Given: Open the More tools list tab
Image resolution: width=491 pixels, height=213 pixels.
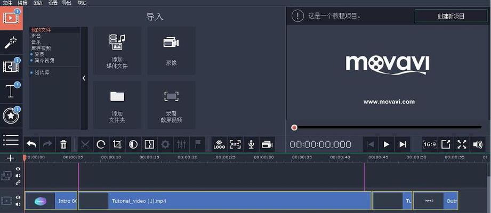Looking at the screenshot, I should pos(11,140).
